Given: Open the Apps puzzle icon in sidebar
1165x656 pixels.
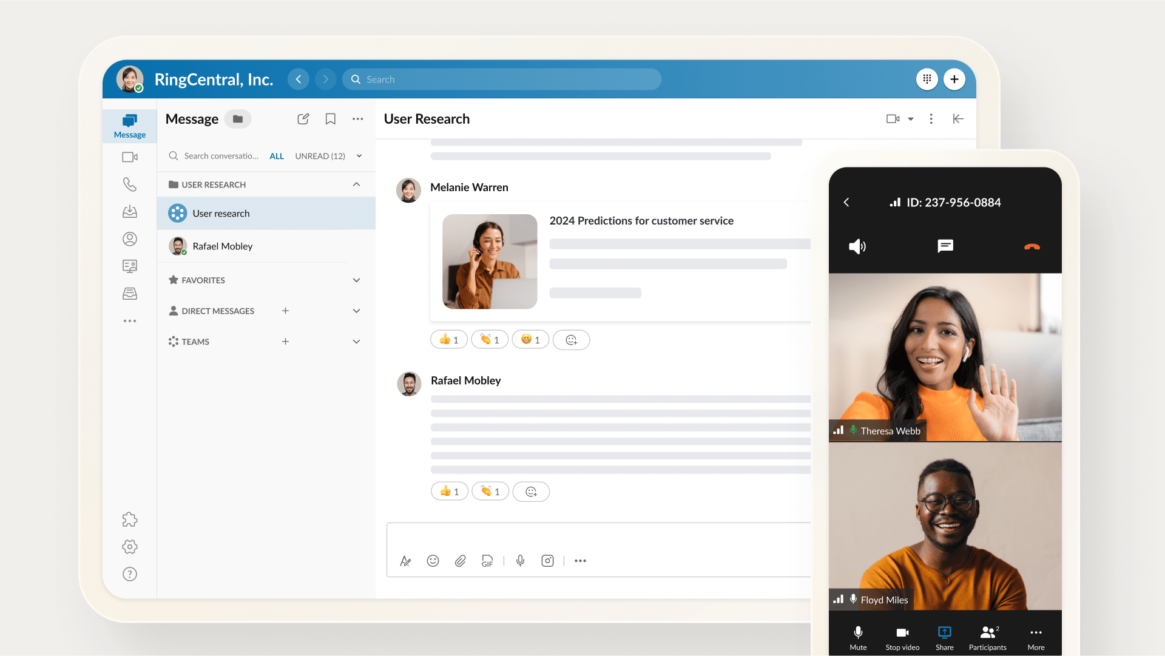Looking at the screenshot, I should (x=129, y=519).
